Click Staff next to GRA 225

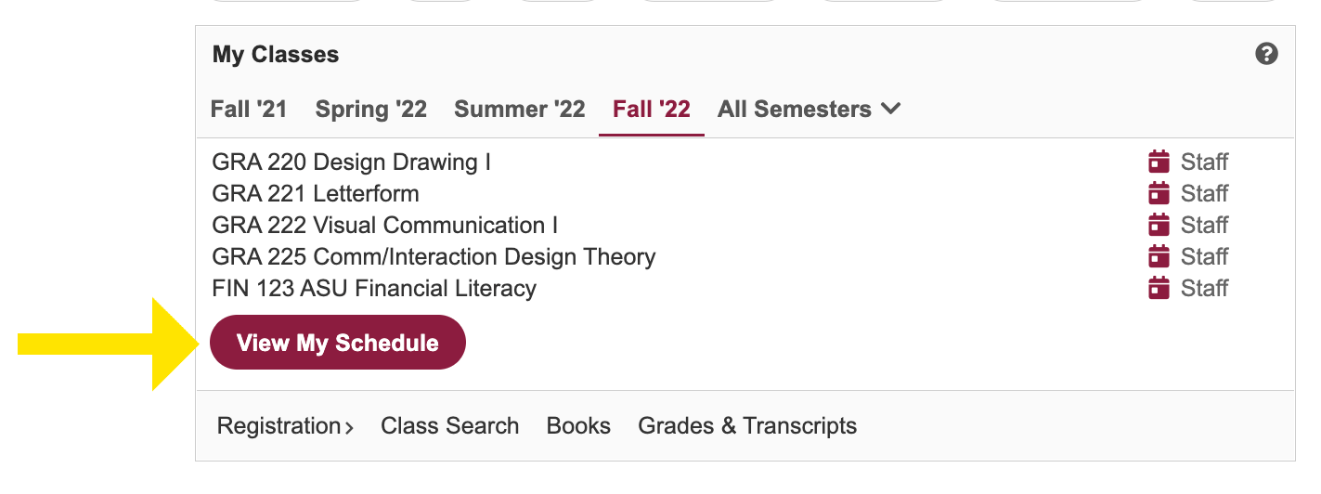[1204, 257]
